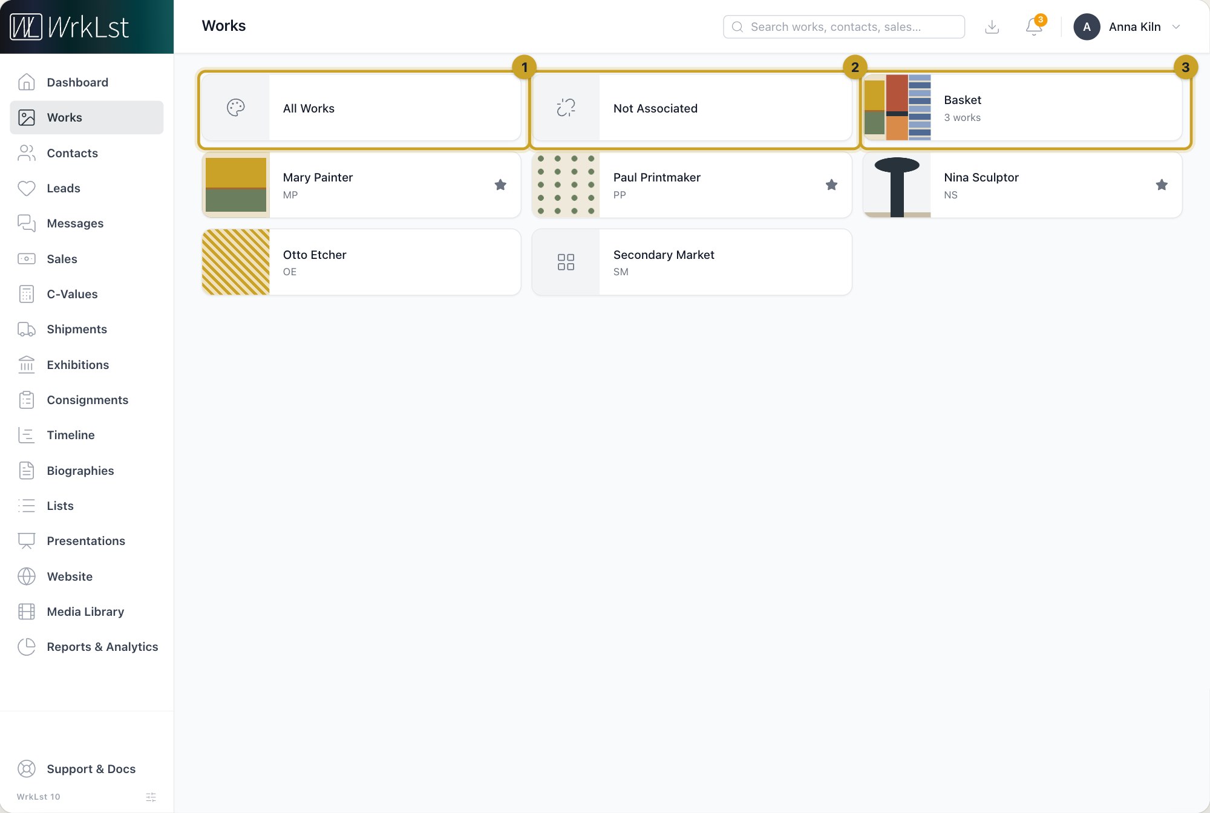The image size is (1210, 813).
Task: Open the Not Associated card
Action: [692, 108]
